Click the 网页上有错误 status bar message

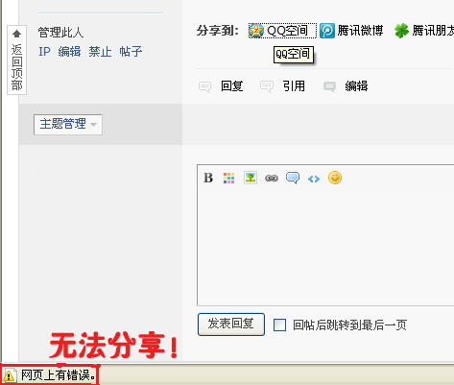point(59,375)
